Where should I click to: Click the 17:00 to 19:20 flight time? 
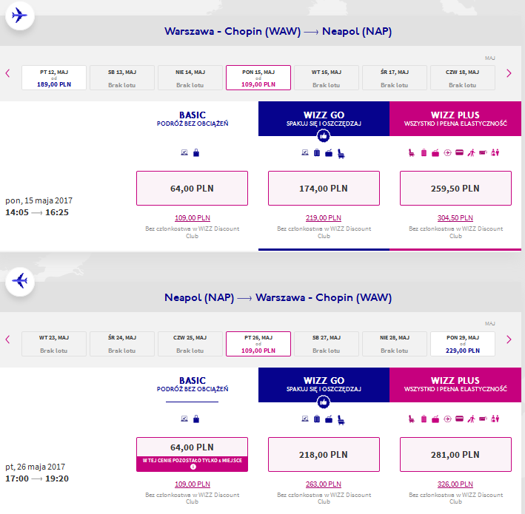coord(37,479)
